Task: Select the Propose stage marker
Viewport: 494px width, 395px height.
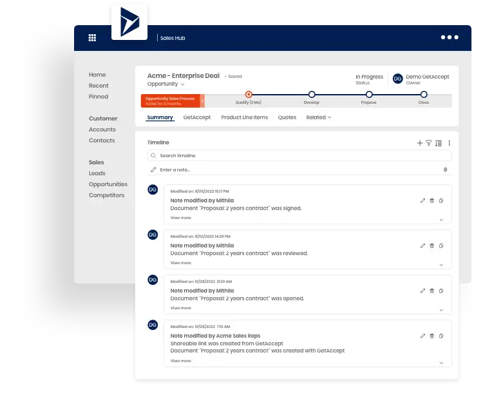Action: 369,94
